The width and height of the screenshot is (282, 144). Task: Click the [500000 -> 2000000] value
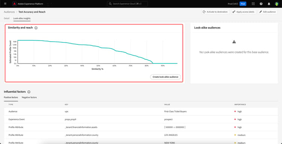pos(175,127)
